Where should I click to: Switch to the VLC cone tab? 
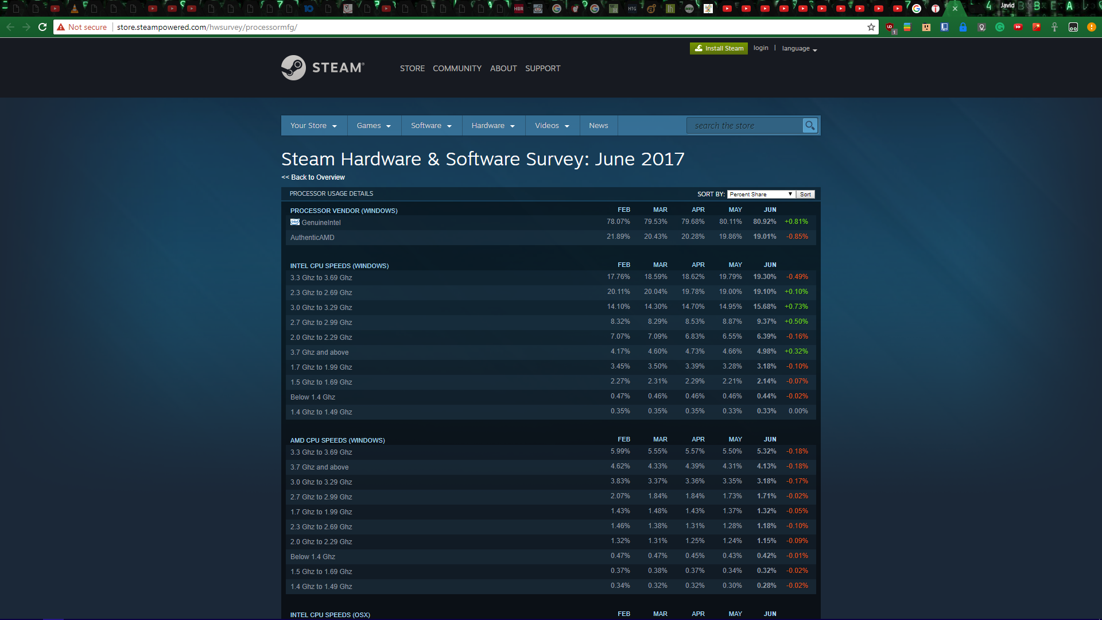pos(74,9)
